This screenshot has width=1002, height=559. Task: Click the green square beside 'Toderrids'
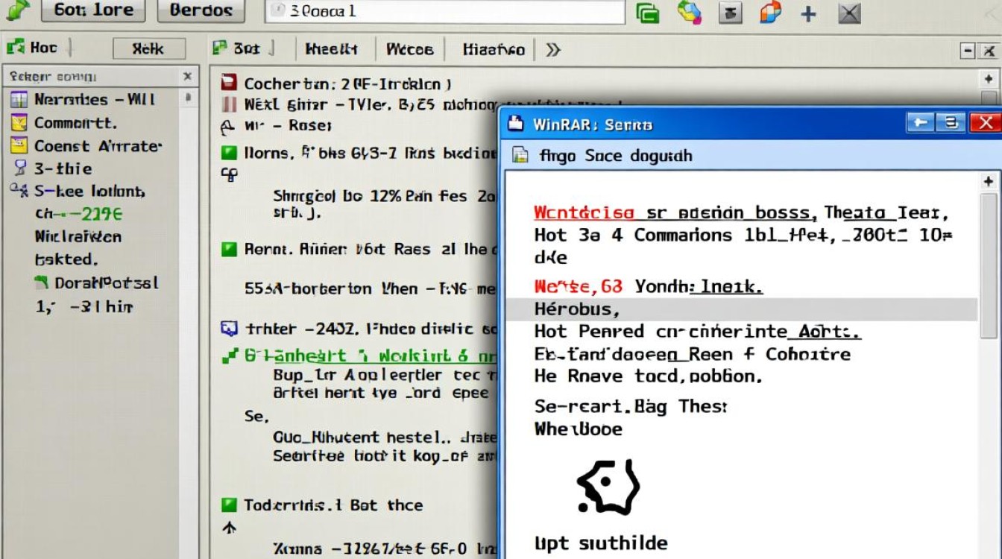[x=229, y=505]
